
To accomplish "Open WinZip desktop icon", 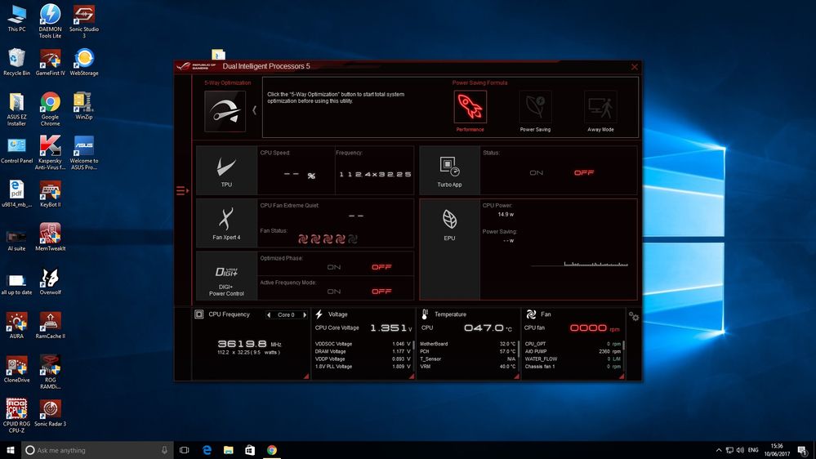I will coord(84,106).
